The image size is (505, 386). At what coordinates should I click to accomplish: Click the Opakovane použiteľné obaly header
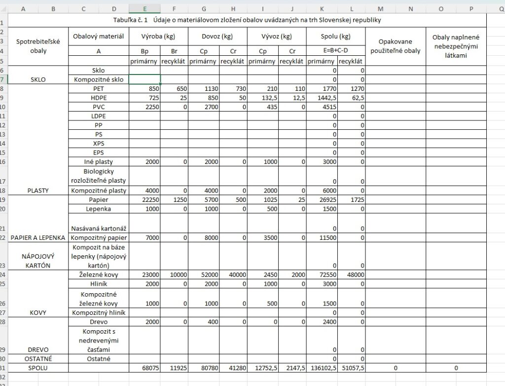click(x=396, y=46)
